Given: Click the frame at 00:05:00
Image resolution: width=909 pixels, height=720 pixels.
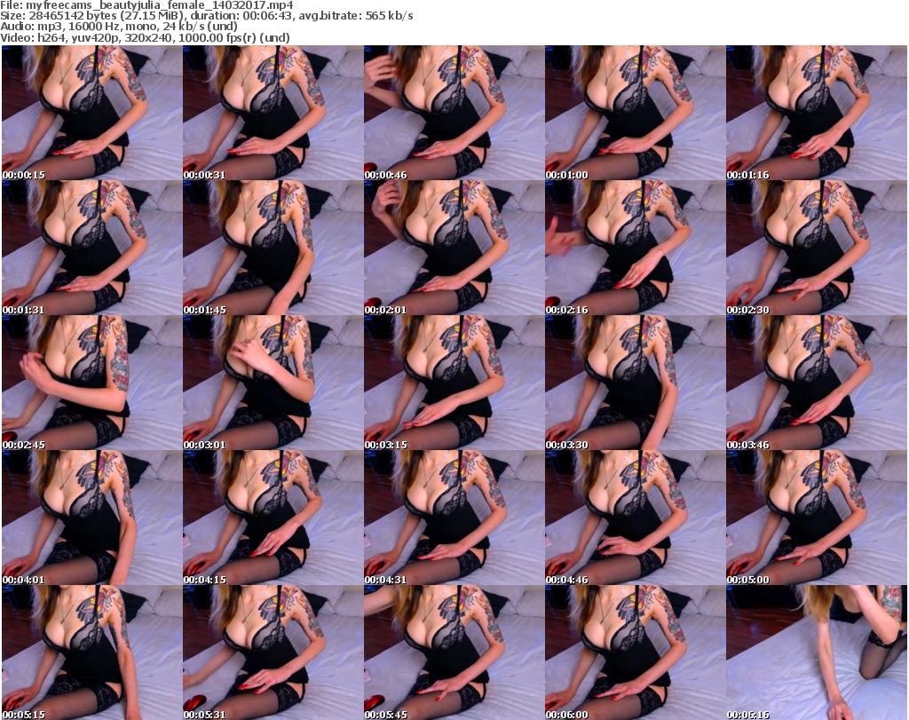Looking at the screenshot, I should tap(817, 518).
